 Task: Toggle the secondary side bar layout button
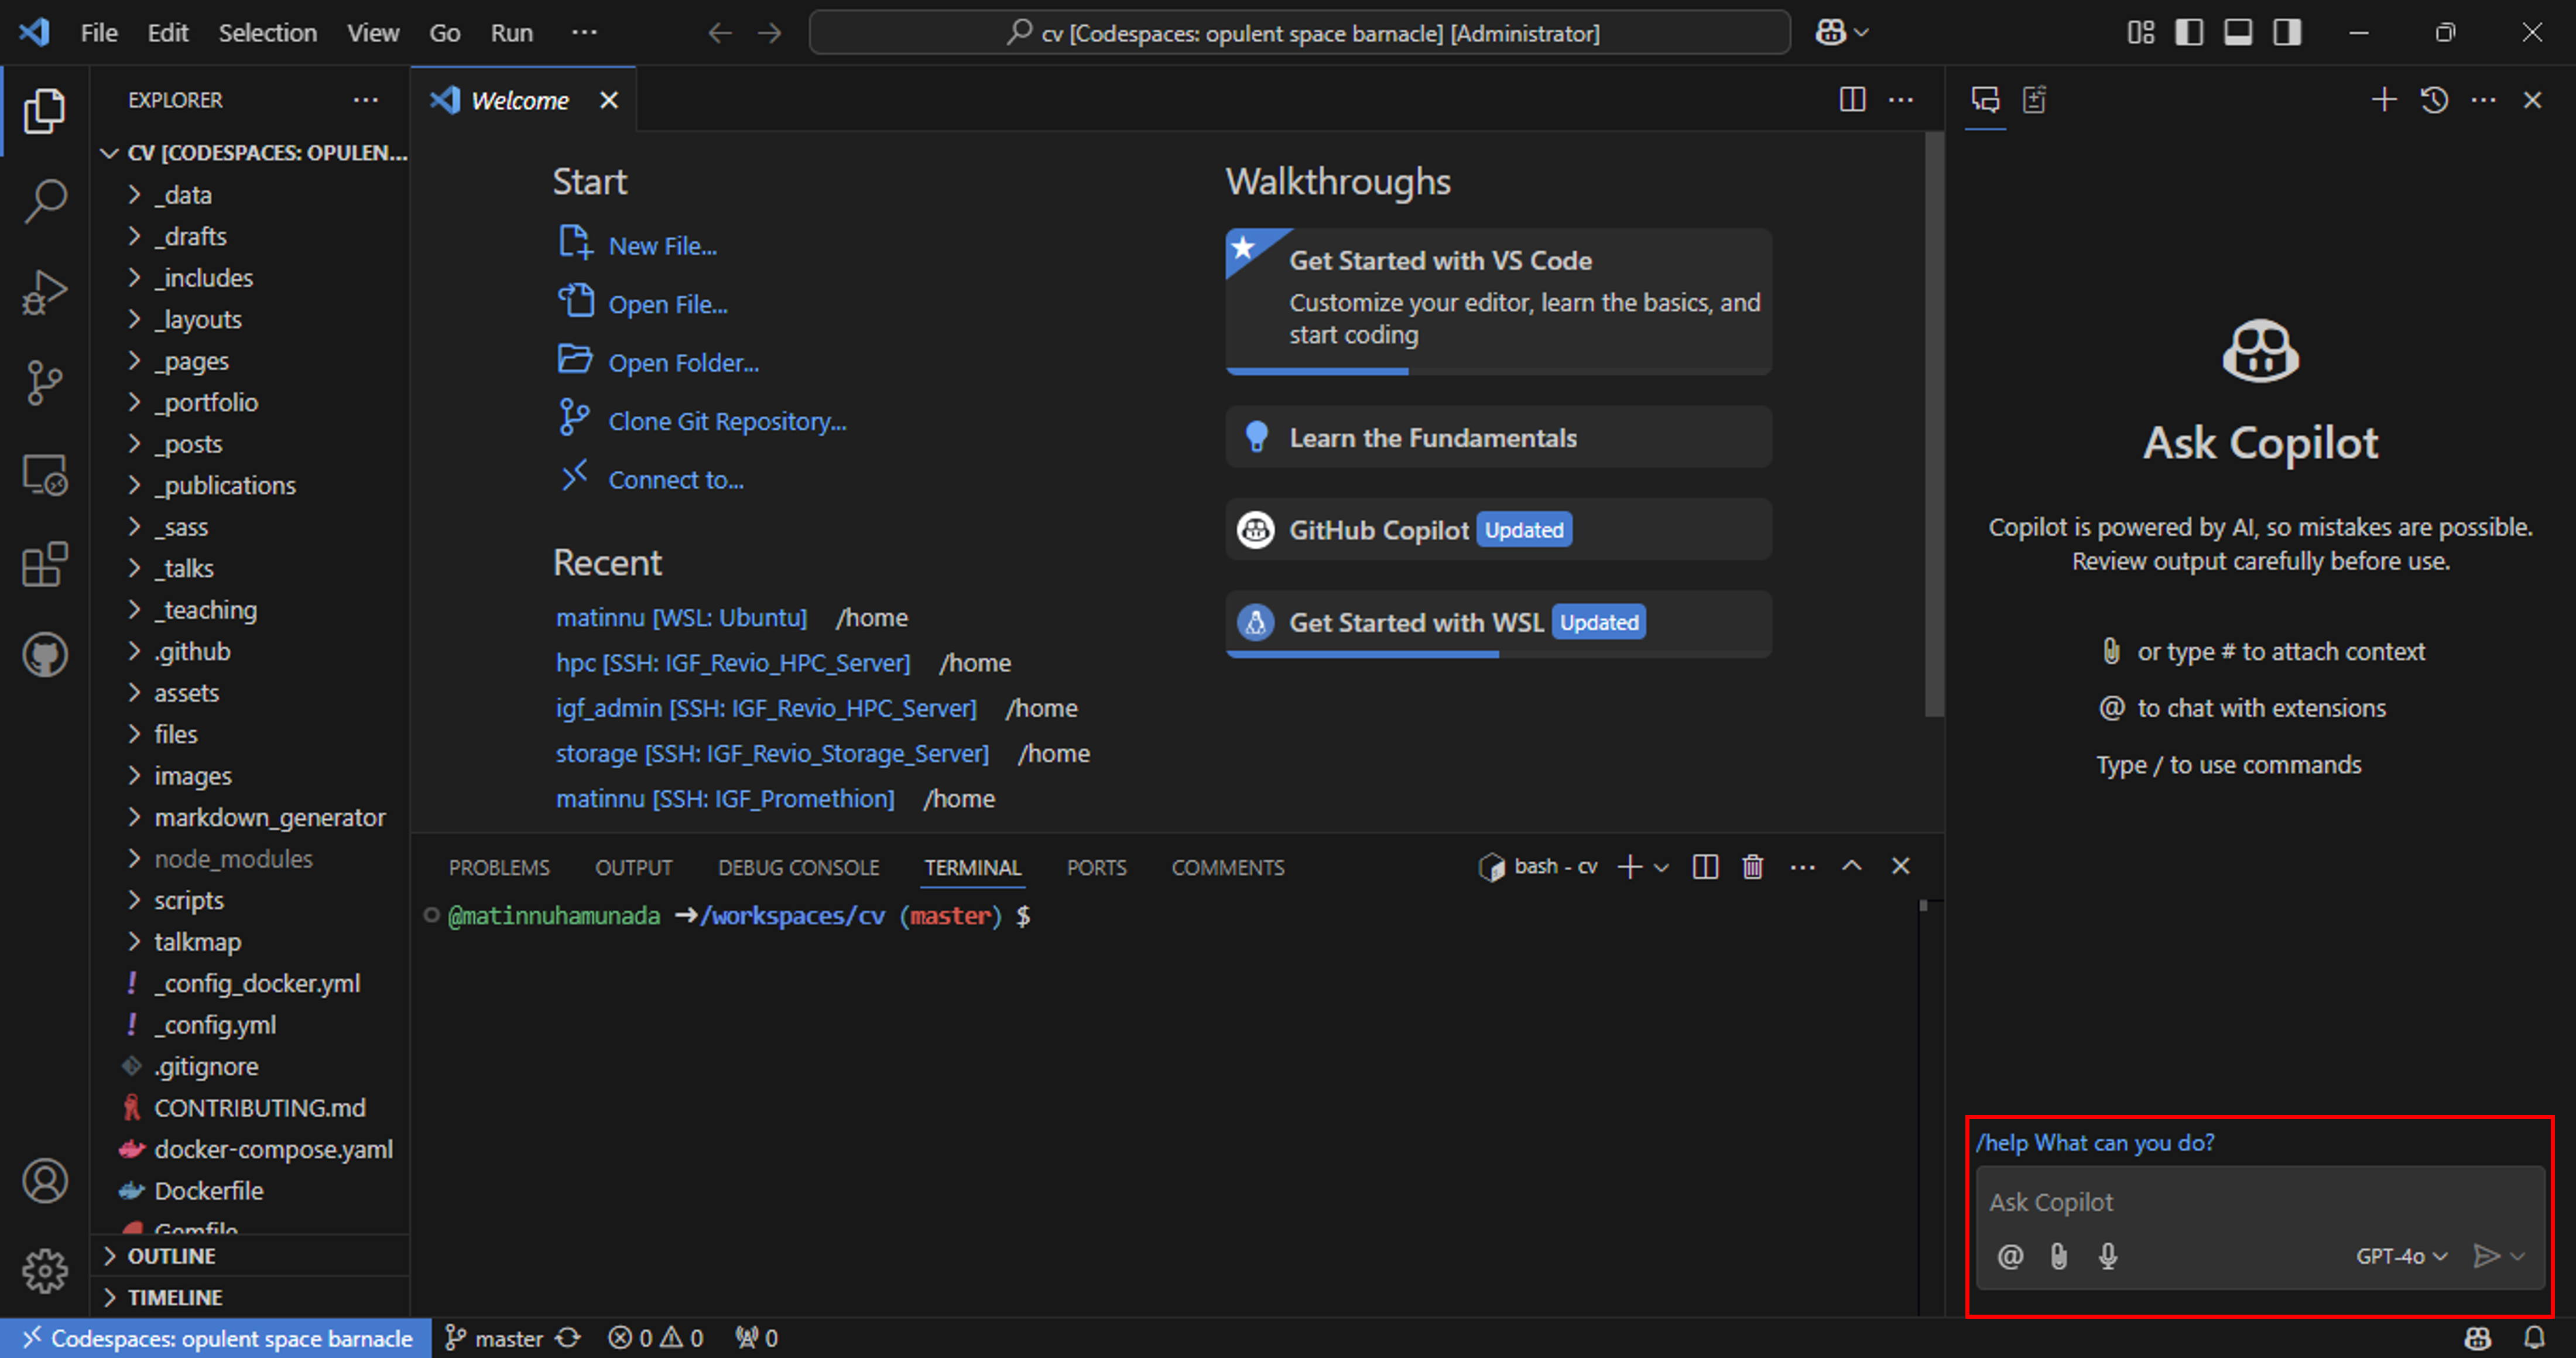[x=2287, y=33]
